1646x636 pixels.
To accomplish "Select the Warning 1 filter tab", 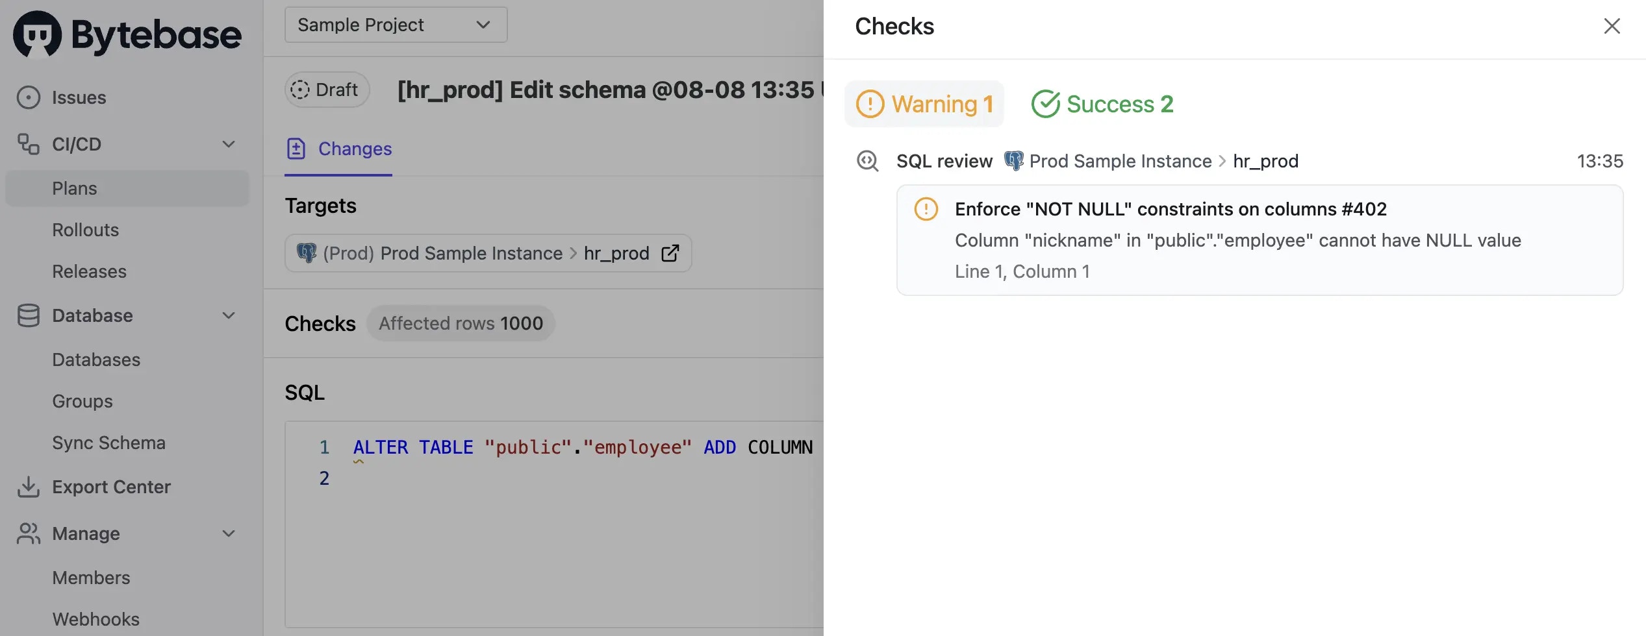I will pyautogui.click(x=924, y=104).
